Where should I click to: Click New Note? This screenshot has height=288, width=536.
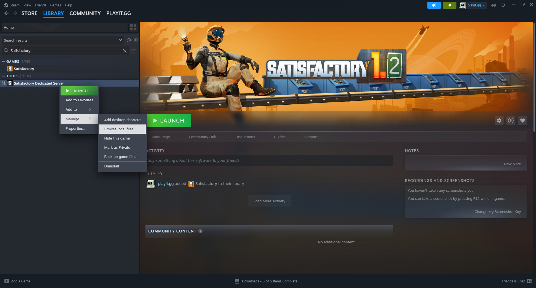512,164
